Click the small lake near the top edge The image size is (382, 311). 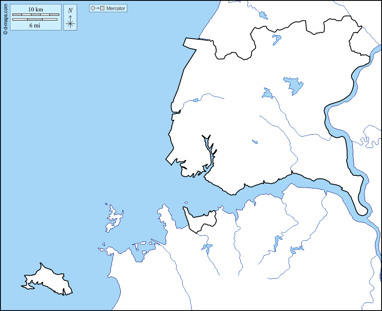263,15
